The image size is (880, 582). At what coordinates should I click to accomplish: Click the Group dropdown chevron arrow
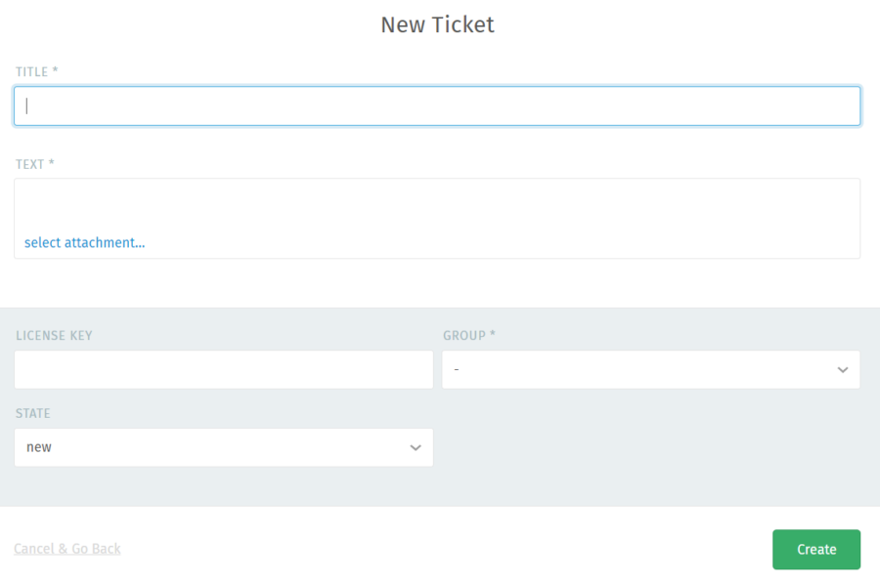843,369
